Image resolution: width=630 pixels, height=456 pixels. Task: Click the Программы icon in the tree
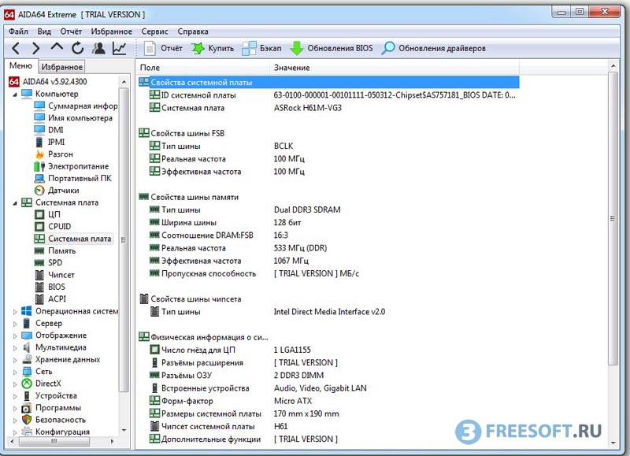click(x=27, y=408)
